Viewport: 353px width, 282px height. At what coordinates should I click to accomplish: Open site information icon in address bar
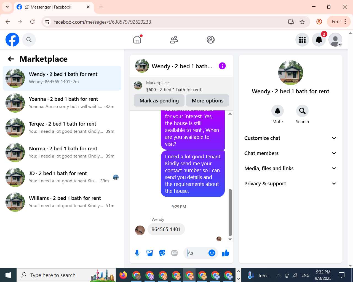pyautogui.click(x=47, y=22)
